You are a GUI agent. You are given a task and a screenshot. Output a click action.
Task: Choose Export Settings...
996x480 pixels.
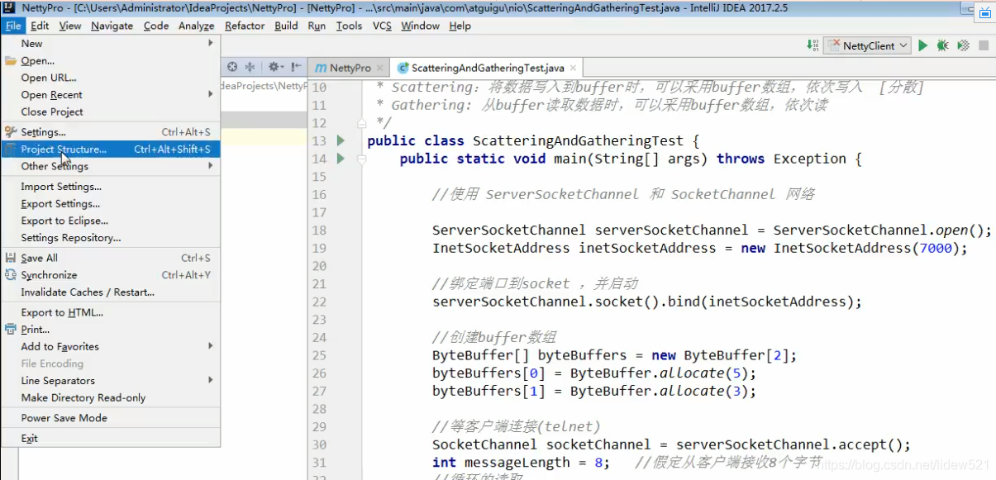[111, 203]
